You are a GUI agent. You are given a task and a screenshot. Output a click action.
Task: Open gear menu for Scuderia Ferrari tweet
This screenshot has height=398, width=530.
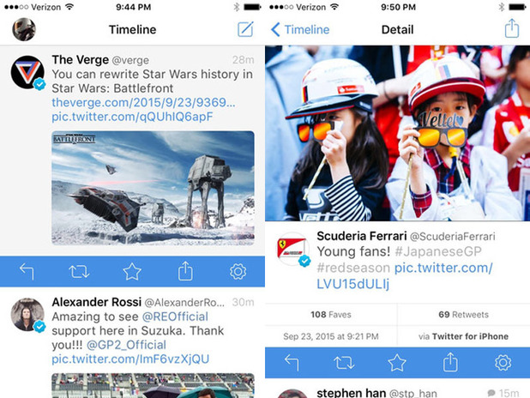[503, 363]
